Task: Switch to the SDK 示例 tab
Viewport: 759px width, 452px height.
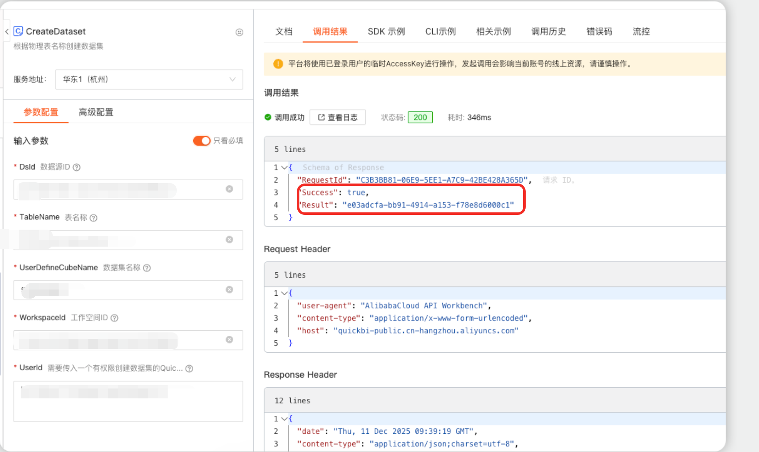Action: pos(386,31)
